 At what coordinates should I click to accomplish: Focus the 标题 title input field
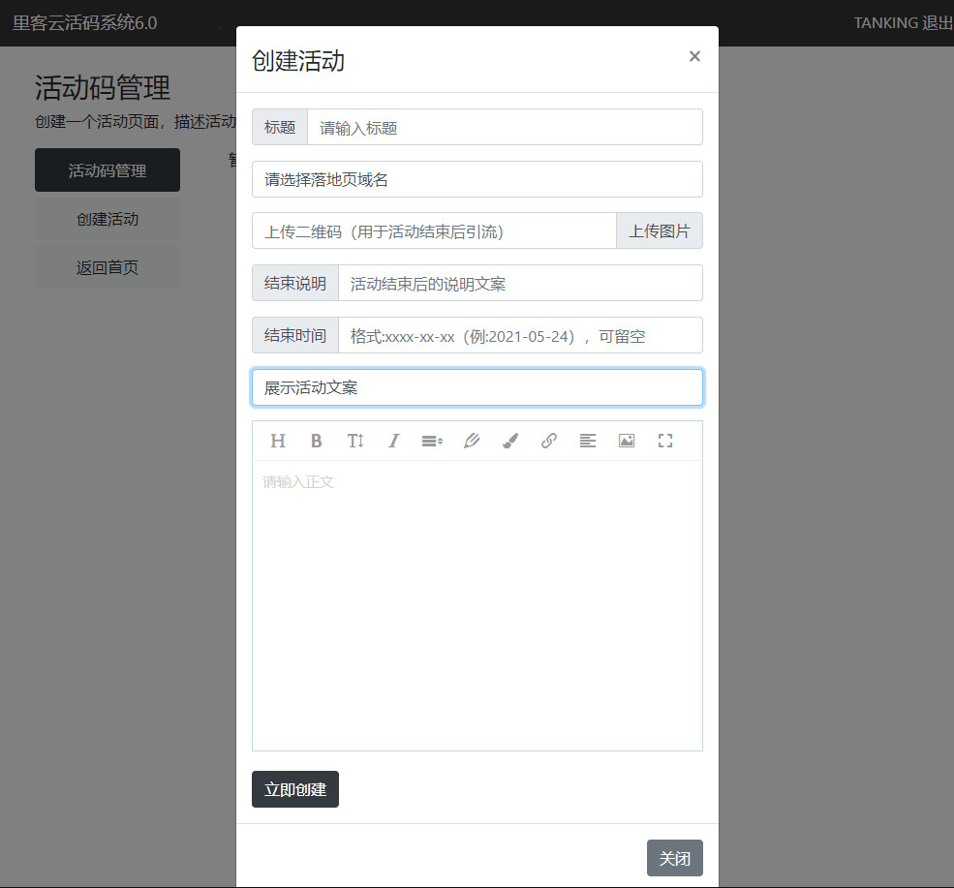[x=505, y=127]
